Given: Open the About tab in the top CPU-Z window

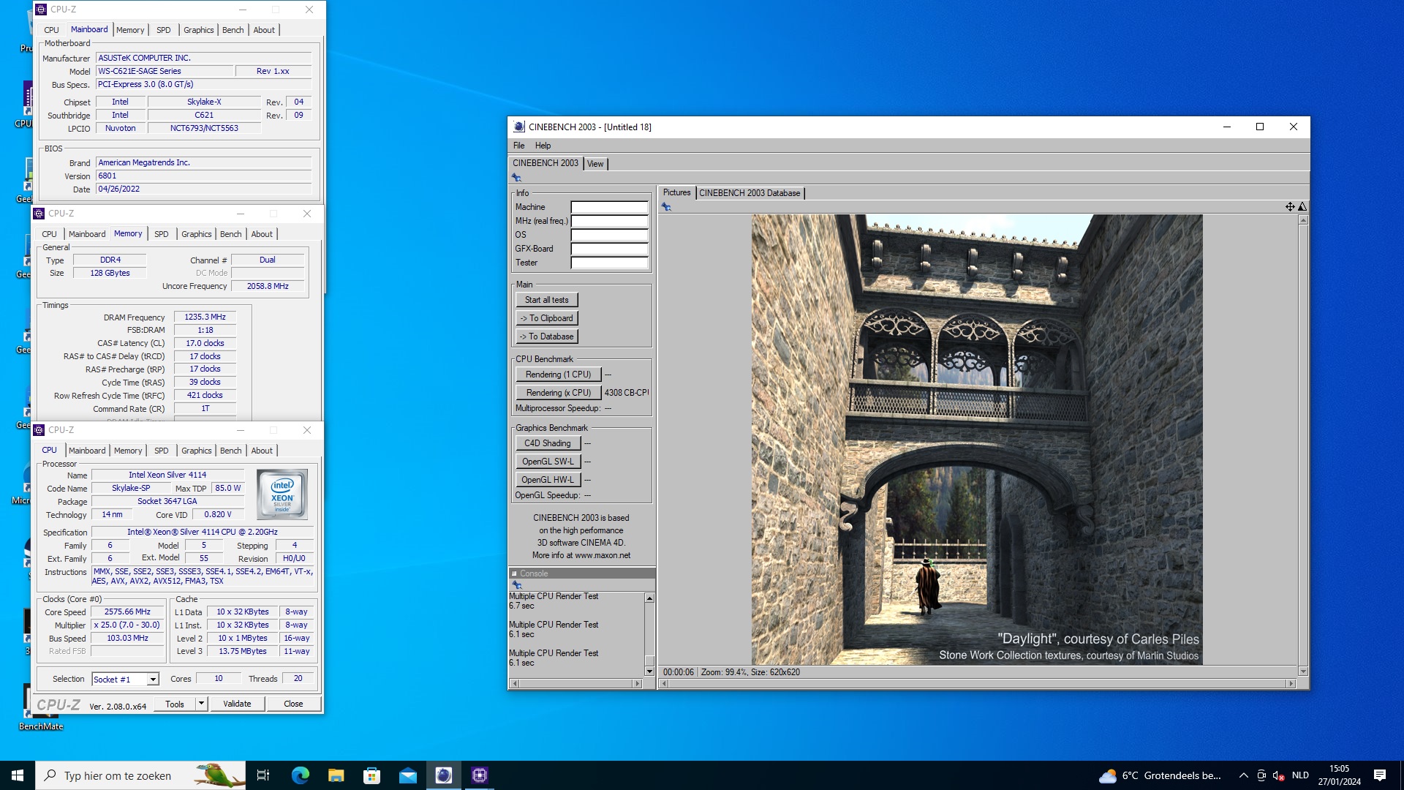Looking at the screenshot, I should (264, 30).
